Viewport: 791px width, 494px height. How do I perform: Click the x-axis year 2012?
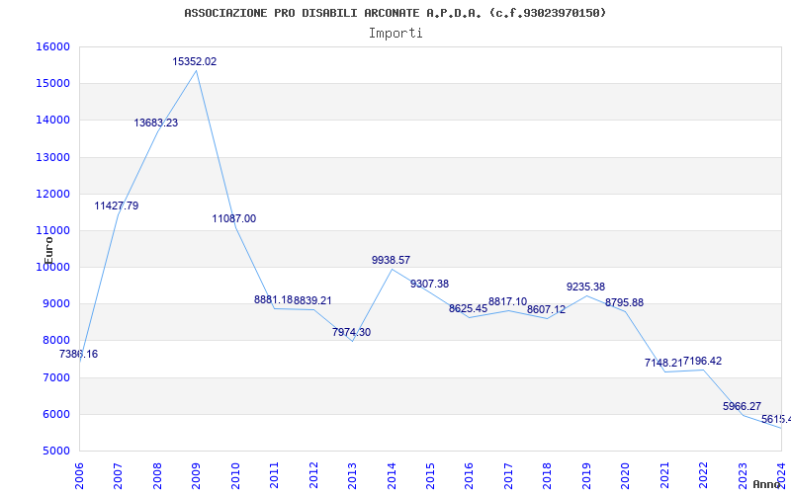313,475
